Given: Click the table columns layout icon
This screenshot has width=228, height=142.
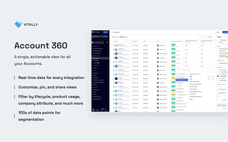Looking at the screenshot, I should click(x=210, y=37).
